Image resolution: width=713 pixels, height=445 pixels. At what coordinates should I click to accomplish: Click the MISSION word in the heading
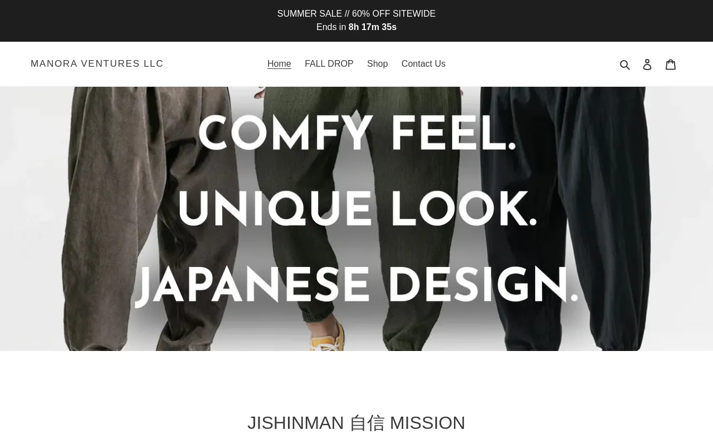pos(427,423)
